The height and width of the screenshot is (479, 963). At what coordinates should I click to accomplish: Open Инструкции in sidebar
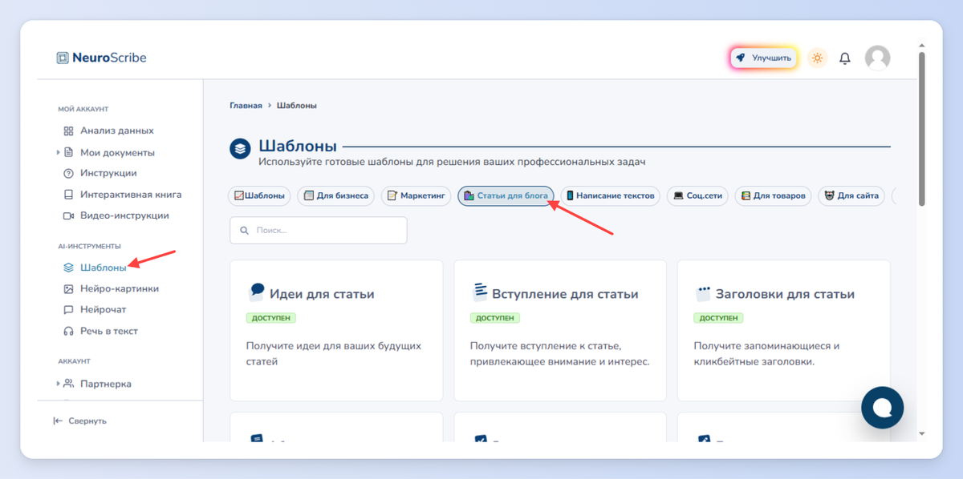point(108,173)
